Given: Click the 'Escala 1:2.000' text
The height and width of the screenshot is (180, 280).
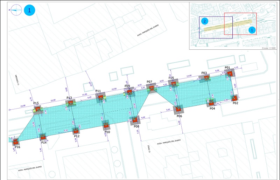Looking at the screenshot, I should coord(269,48).
